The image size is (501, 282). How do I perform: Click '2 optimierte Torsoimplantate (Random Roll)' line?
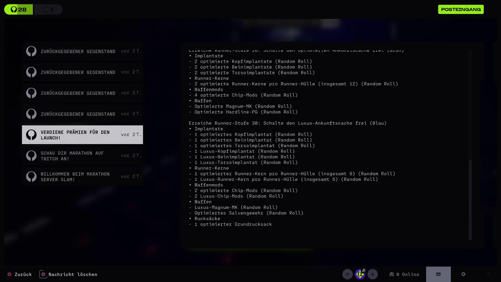pos(252,72)
